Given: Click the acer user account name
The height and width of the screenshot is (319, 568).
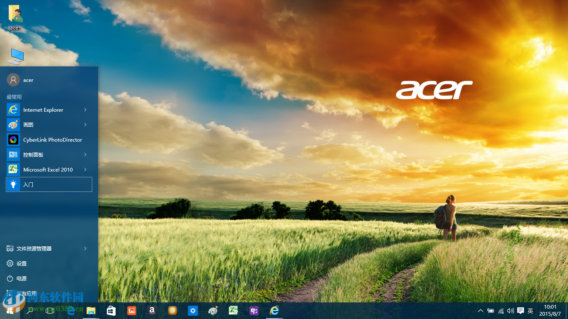Looking at the screenshot, I should [28, 80].
